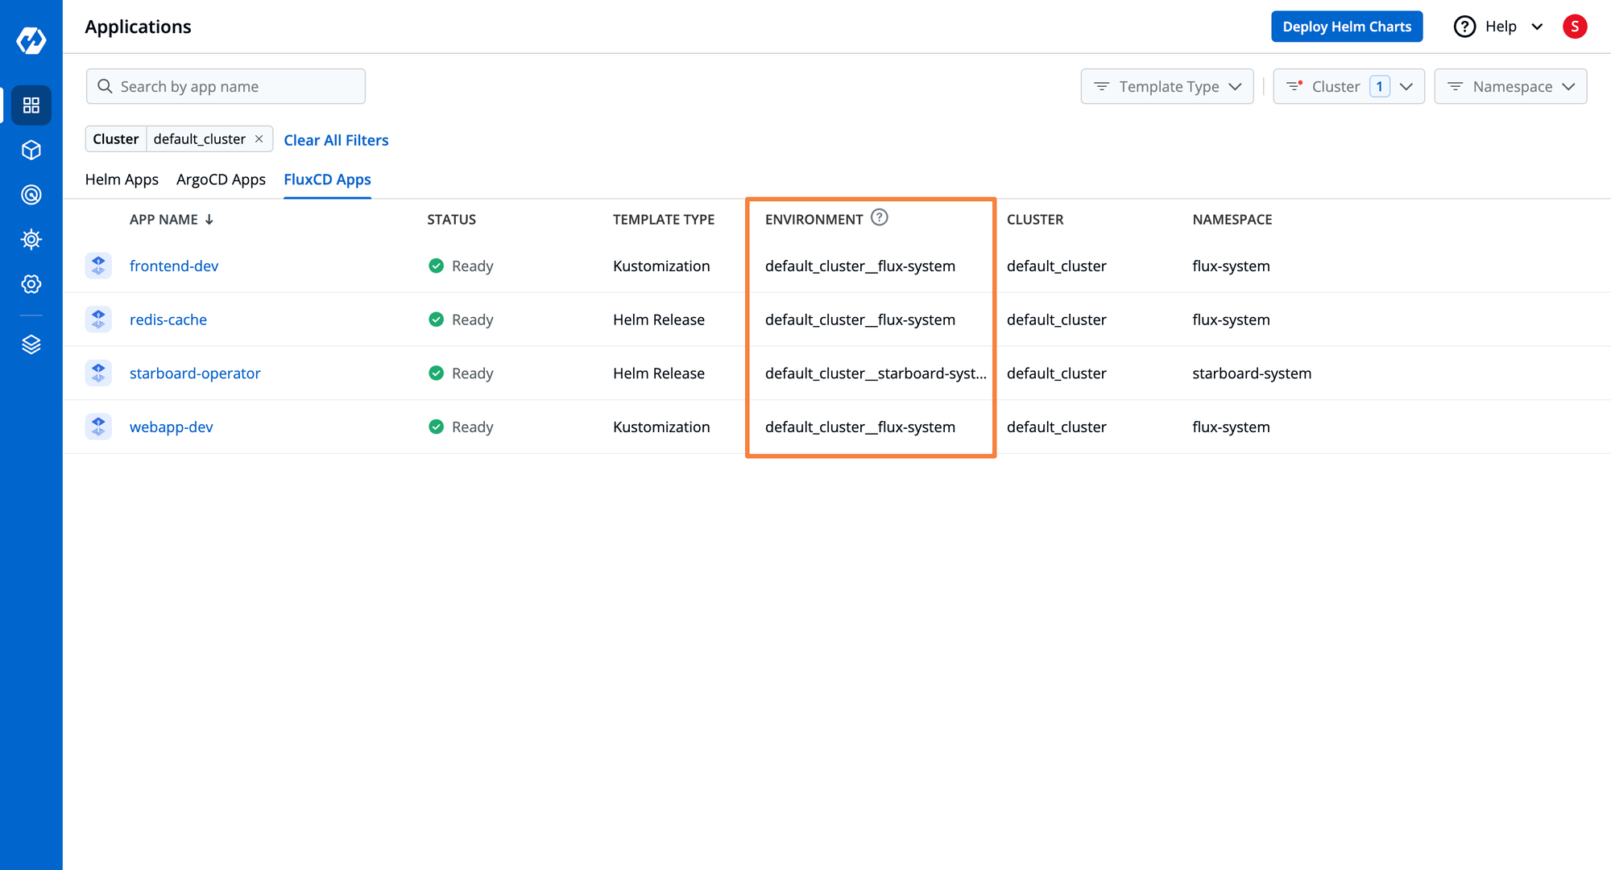Image resolution: width=1611 pixels, height=870 pixels.
Task: Switch to the Helm Apps tab
Action: (x=122, y=179)
